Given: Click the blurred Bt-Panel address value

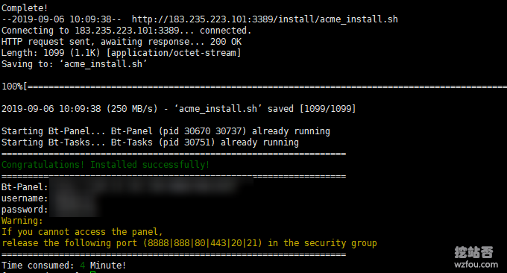Looking at the screenshot, I should pos(151,186).
